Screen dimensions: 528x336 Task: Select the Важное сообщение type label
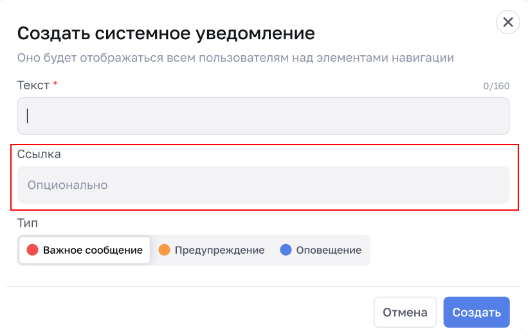(93, 250)
